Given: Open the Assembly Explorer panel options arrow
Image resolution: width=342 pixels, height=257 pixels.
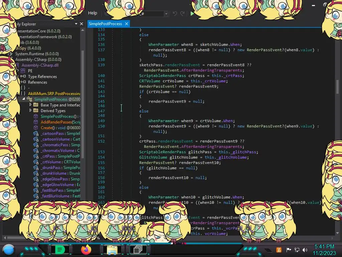Looking at the screenshot, I should click(x=76, y=24).
